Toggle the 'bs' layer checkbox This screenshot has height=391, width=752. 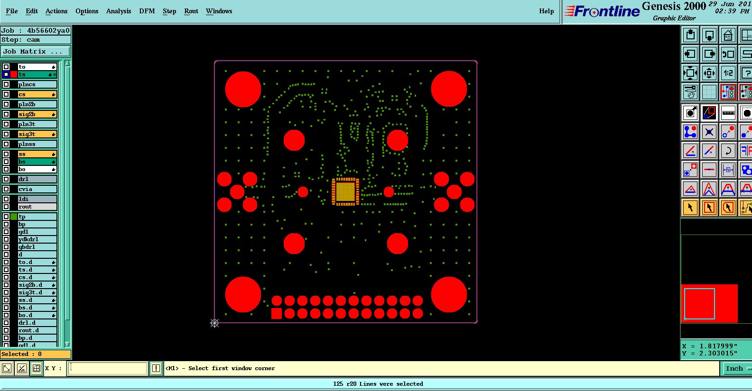pyautogui.click(x=6, y=162)
